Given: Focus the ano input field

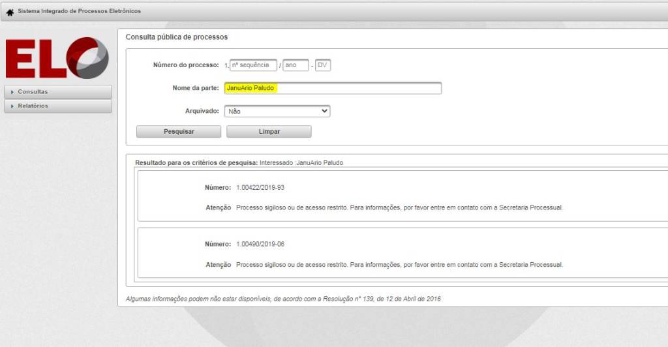Looking at the screenshot, I should pyautogui.click(x=296, y=65).
